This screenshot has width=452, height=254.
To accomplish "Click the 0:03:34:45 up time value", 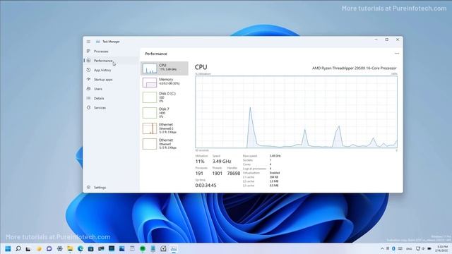I will coord(206,186).
